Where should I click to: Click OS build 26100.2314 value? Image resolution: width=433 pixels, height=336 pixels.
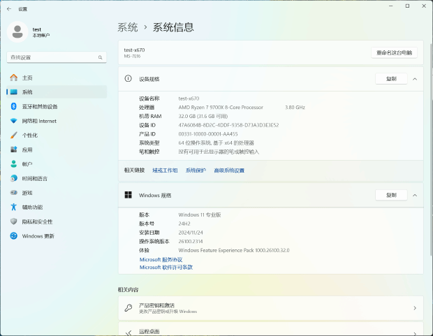coord(191,241)
